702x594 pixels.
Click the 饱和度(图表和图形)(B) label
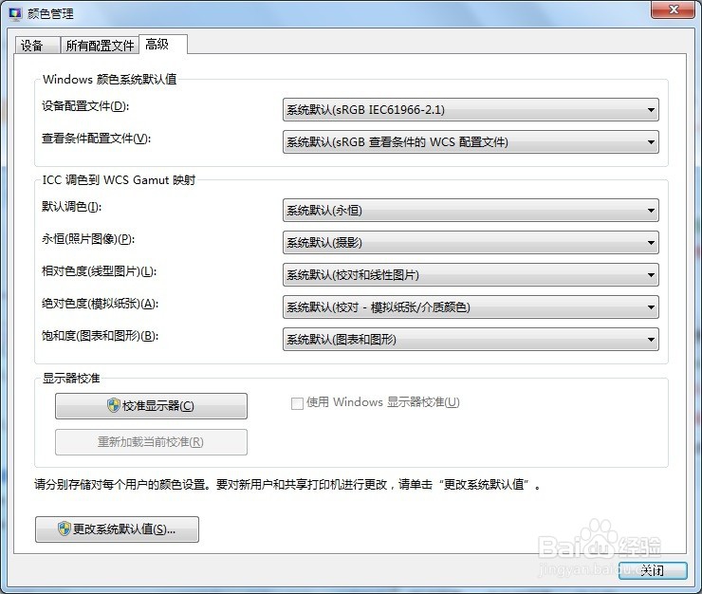click(x=100, y=336)
